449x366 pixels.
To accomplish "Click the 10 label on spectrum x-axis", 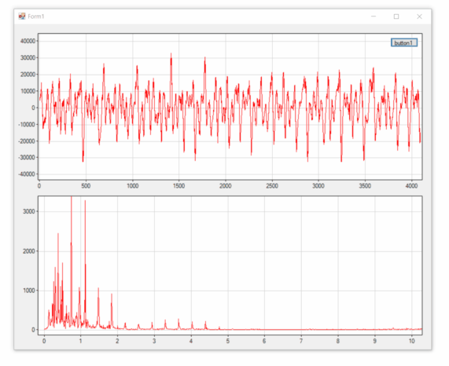I will click(x=411, y=341).
